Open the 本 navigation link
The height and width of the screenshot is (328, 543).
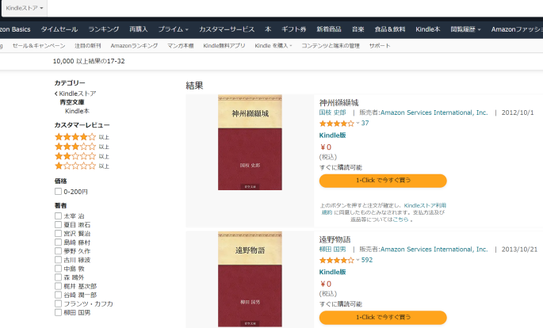pyautogui.click(x=268, y=29)
